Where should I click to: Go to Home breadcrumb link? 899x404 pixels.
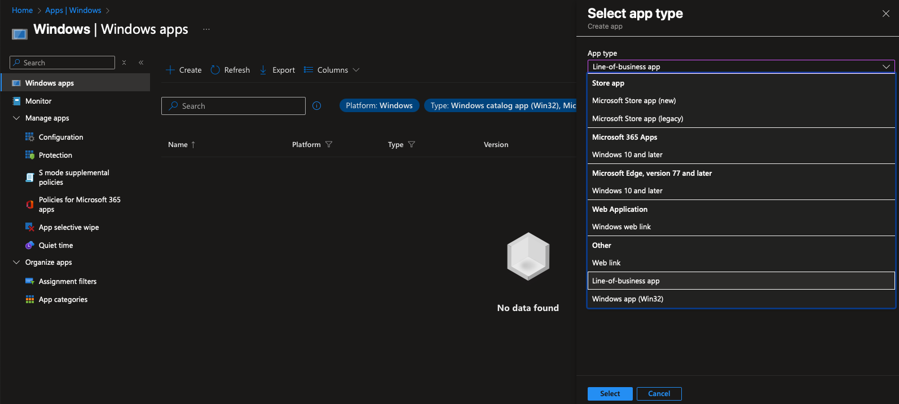click(22, 10)
